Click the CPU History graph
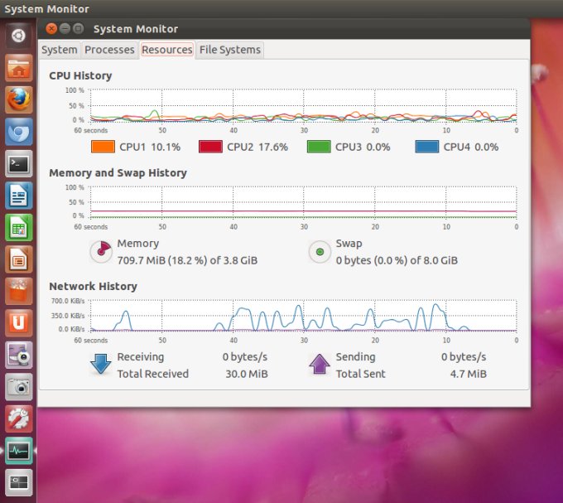 pyautogui.click(x=303, y=105)
